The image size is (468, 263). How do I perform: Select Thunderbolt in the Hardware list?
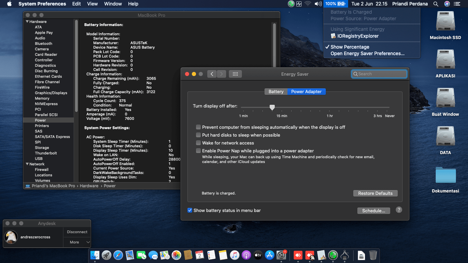pyautogui.click(x=46, y=153)
